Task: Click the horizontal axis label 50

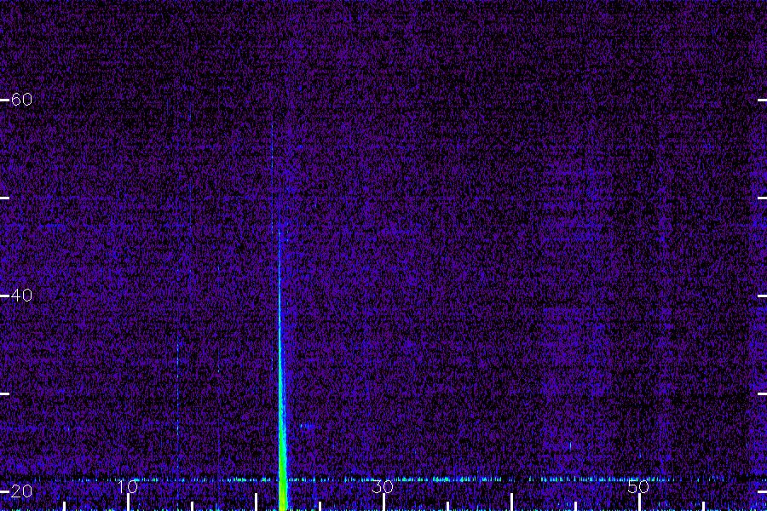Action: [638, 487]
